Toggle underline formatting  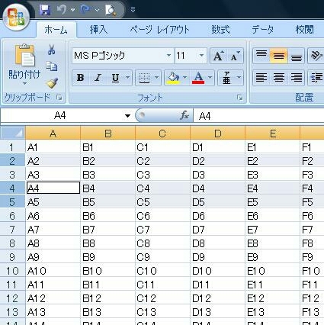coord(116,78)
